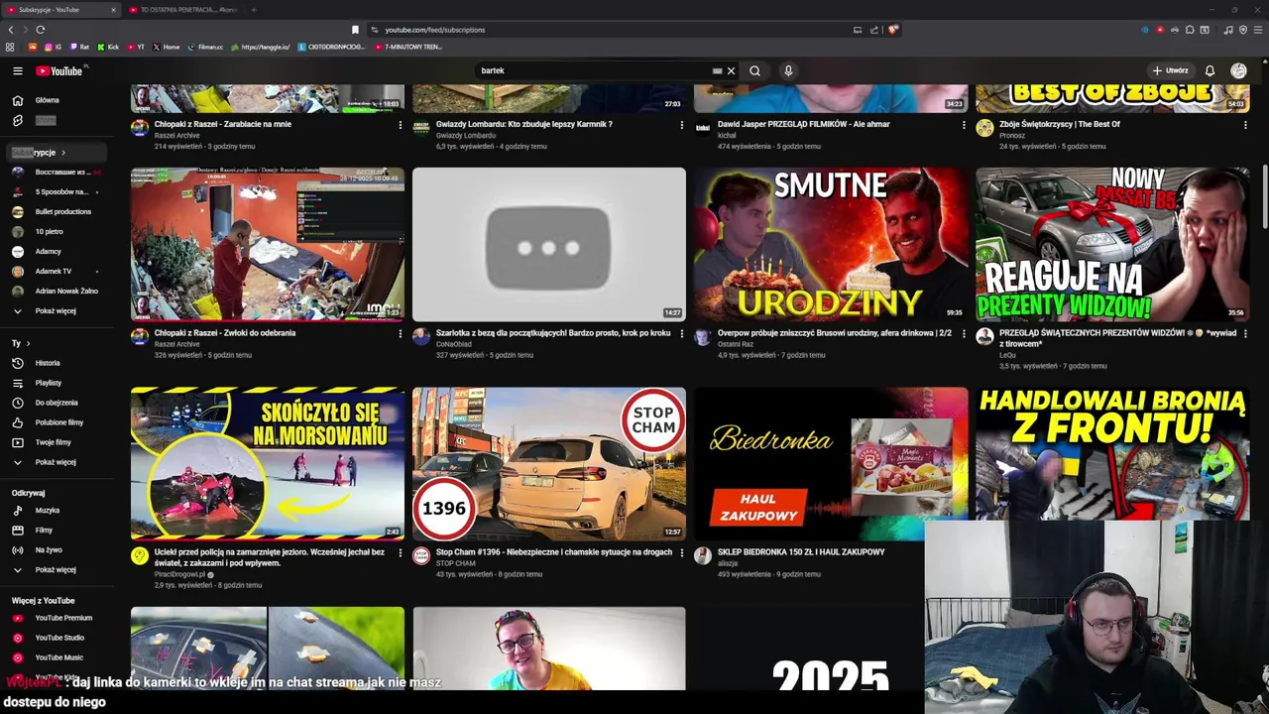1269x714 pixels.
Task: Open the Kick bookmark
Action: click(108, 47)
